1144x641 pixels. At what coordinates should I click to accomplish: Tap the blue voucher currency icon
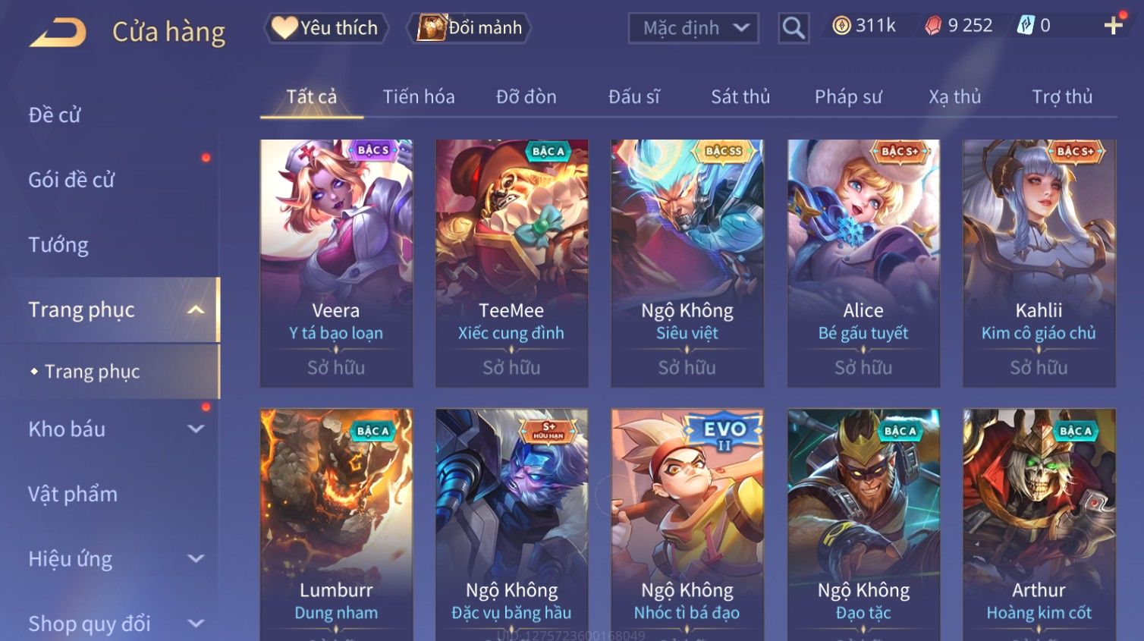1025,26
